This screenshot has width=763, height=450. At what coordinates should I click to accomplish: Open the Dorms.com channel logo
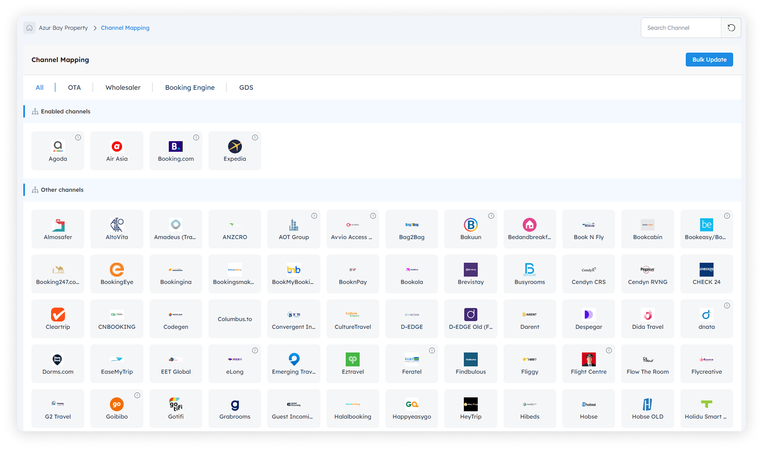58,359
